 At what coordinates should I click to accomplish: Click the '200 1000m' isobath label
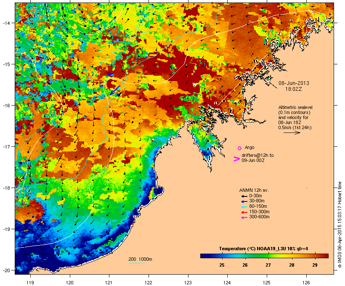140,259
